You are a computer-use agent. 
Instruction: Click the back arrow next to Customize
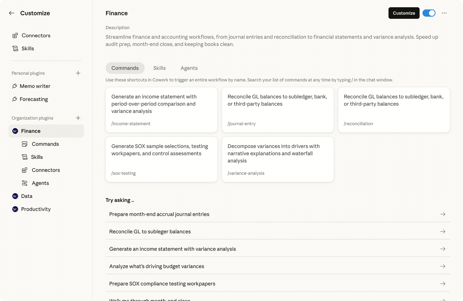[12, 13]
